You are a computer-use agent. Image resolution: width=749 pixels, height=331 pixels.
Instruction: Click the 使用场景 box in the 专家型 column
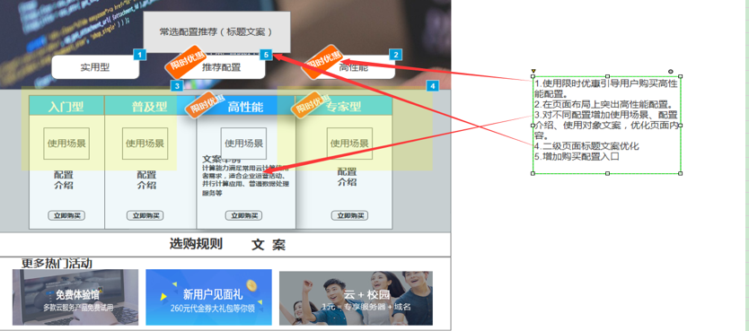pyautogui.click(x=349, y=144)
